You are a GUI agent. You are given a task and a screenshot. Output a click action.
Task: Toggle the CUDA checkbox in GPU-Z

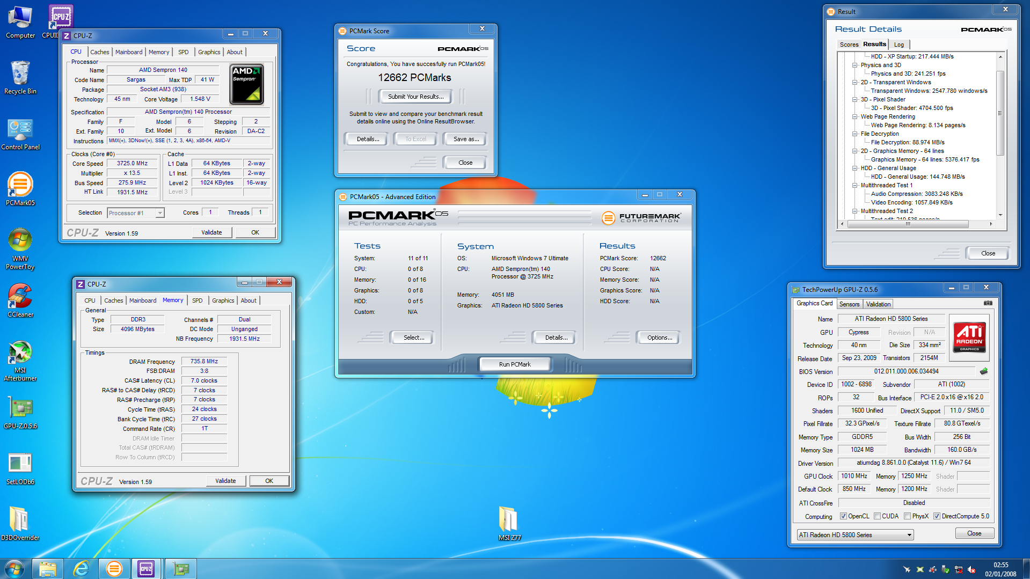coord(877,516)
